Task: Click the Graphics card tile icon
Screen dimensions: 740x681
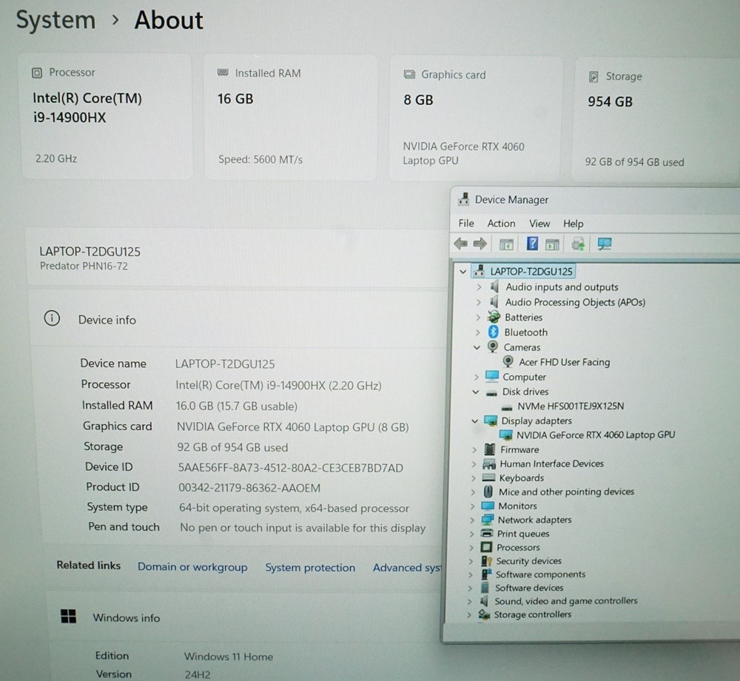Action: pos(409,74)
